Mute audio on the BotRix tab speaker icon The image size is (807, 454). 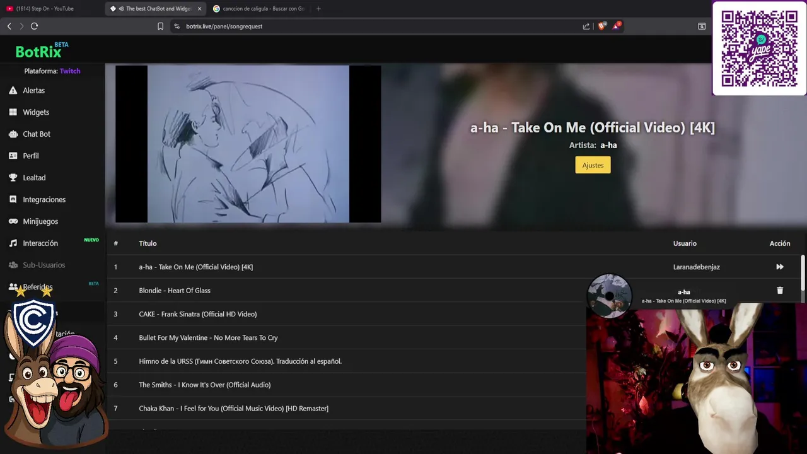pos(121,9)
